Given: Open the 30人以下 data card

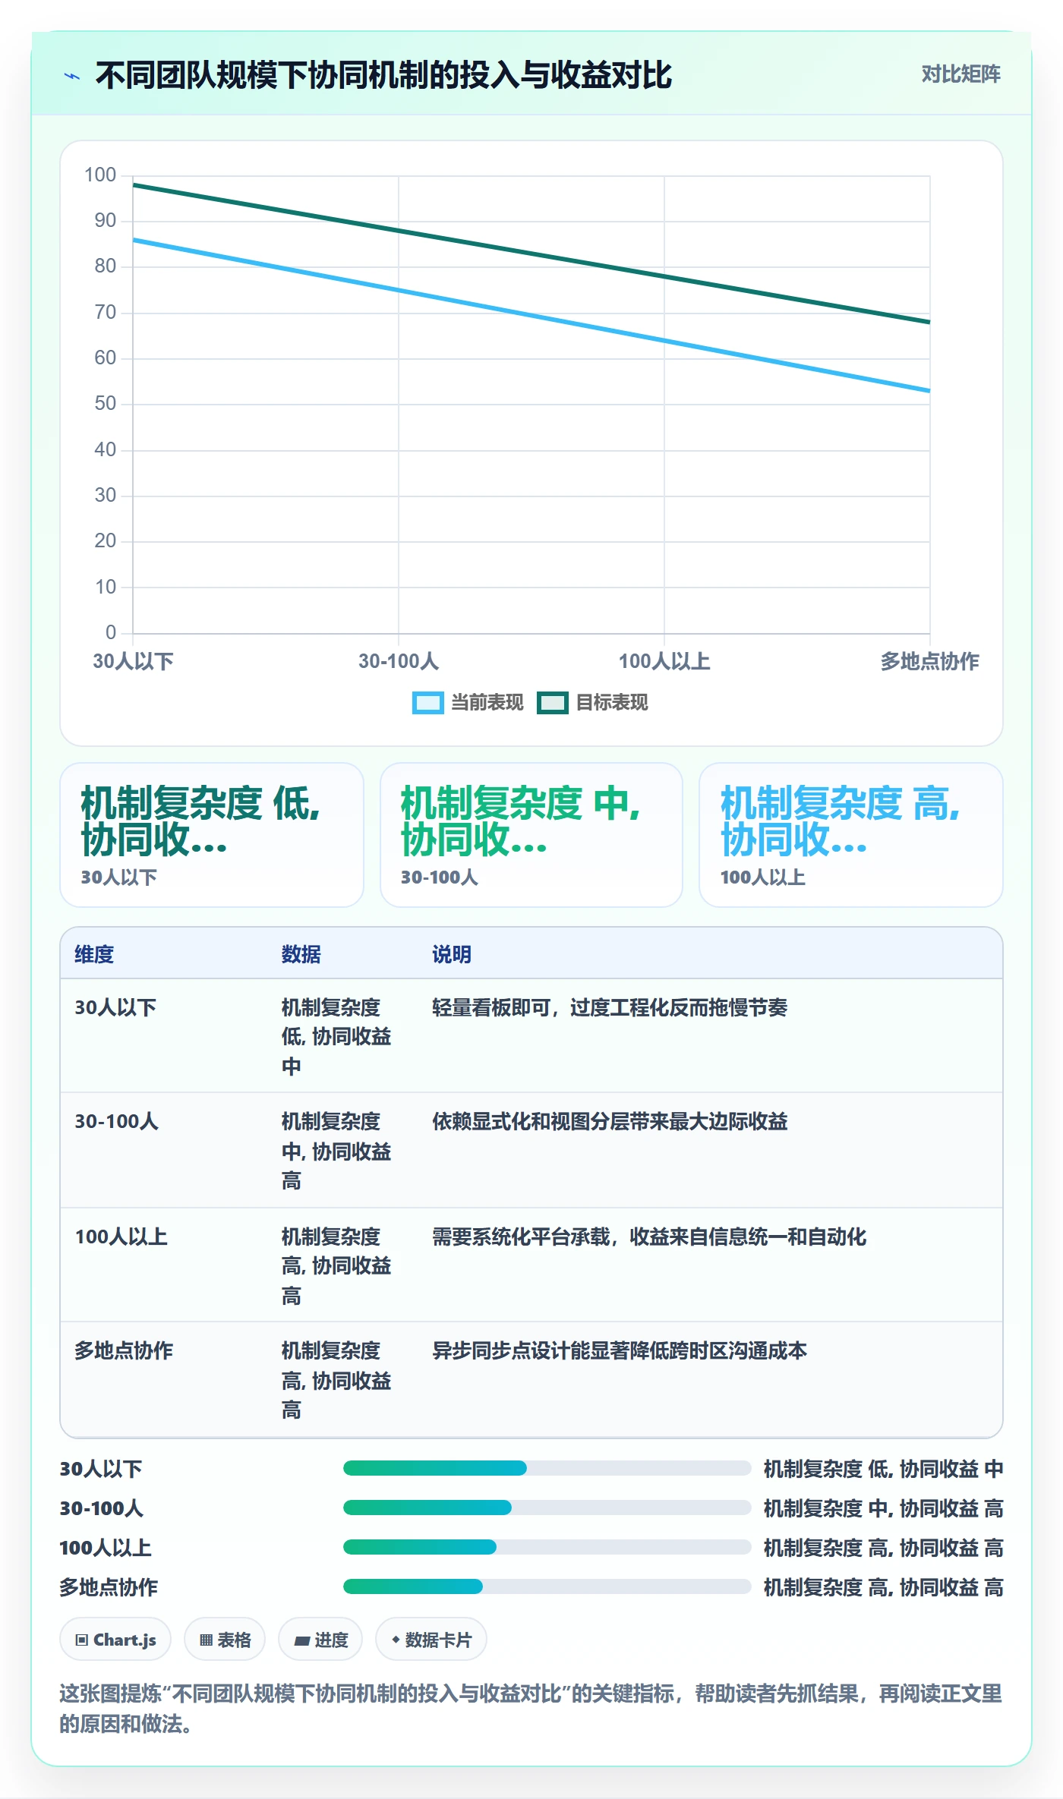Looking at the screenshot, I should [x=212, y=835].
